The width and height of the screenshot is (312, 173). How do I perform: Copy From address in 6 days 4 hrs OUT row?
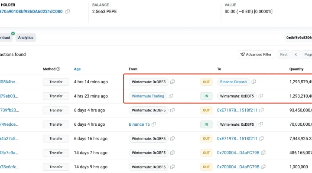[x=172, y=110]
